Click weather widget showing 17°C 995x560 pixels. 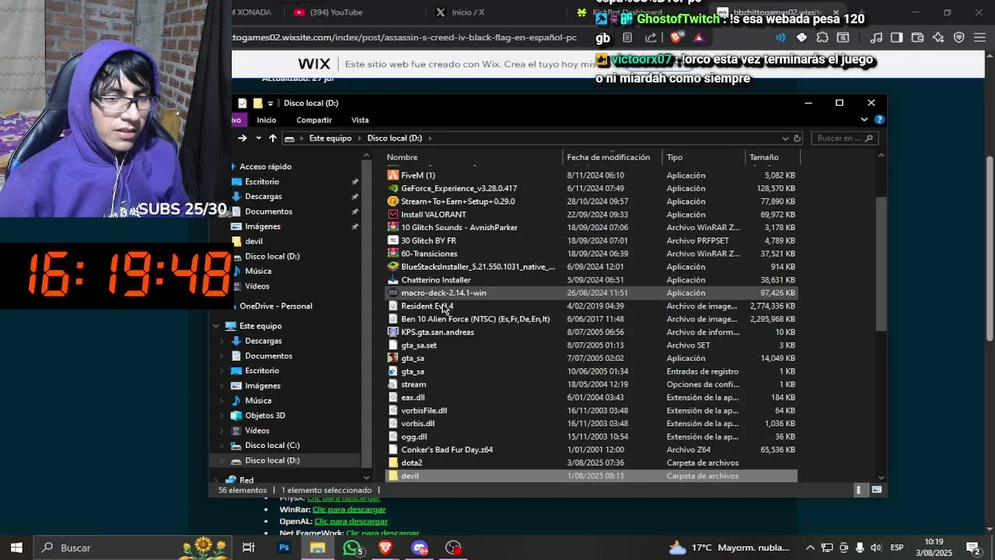point(729,548)
